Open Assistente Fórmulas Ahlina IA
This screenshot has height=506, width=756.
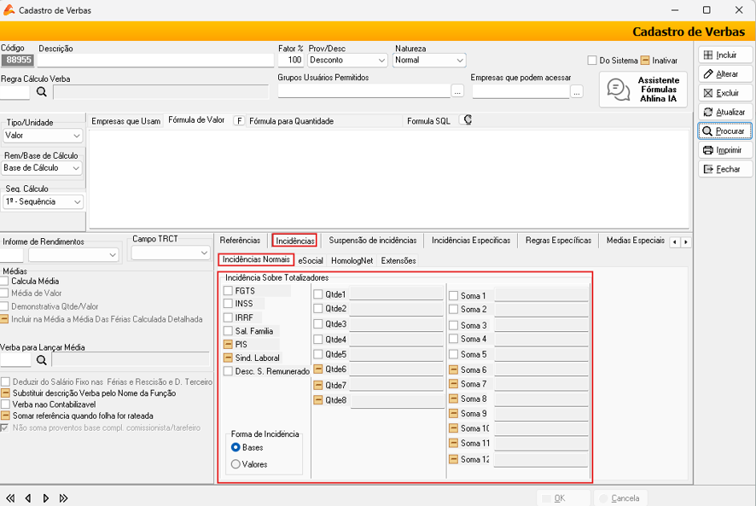[x=643, y=90]
